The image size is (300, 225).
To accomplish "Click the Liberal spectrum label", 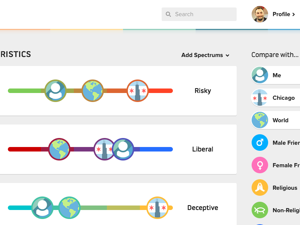I will click(202, 149).
